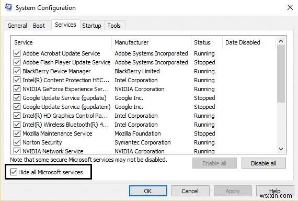This screenshot has height=201, width=298.
Task: Click the BlackBerry Limited manufacturer cell
Action: 137,71
